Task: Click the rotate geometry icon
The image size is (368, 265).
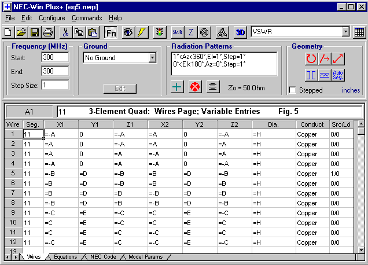Action: (311, 58)
